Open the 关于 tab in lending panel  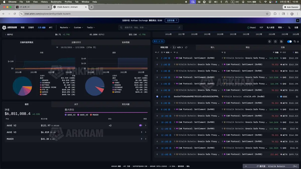tap(76, 104)
